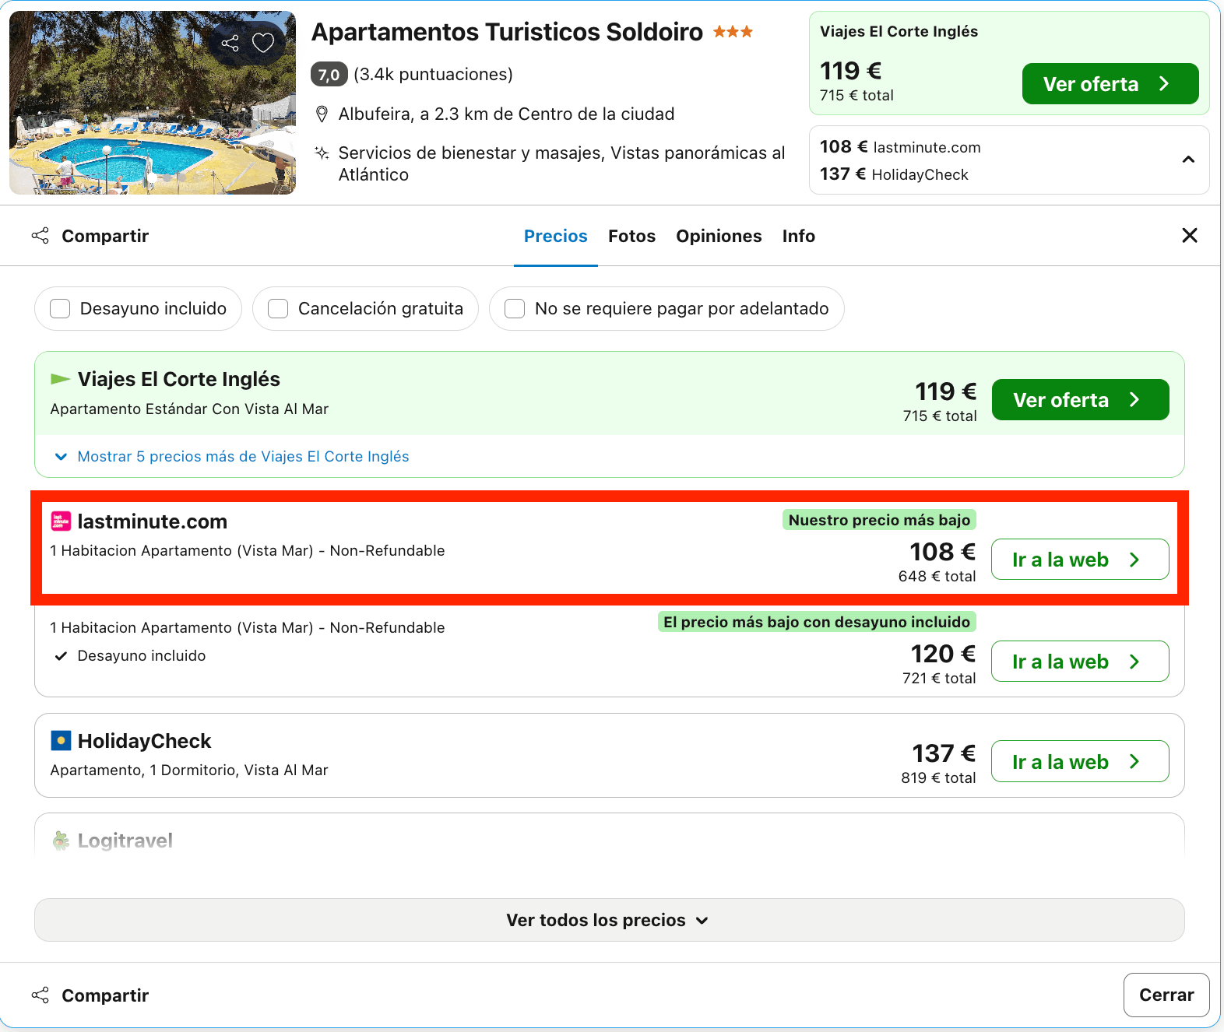This screenshot has height=1032, width=1224.
Task: Click the Cerrar button
Action: coord(1166,995)
